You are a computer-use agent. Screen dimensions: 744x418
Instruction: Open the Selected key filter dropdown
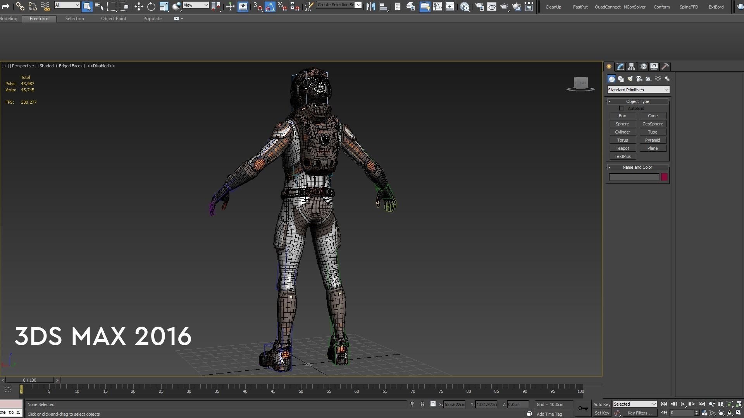(x=635, y=404)
